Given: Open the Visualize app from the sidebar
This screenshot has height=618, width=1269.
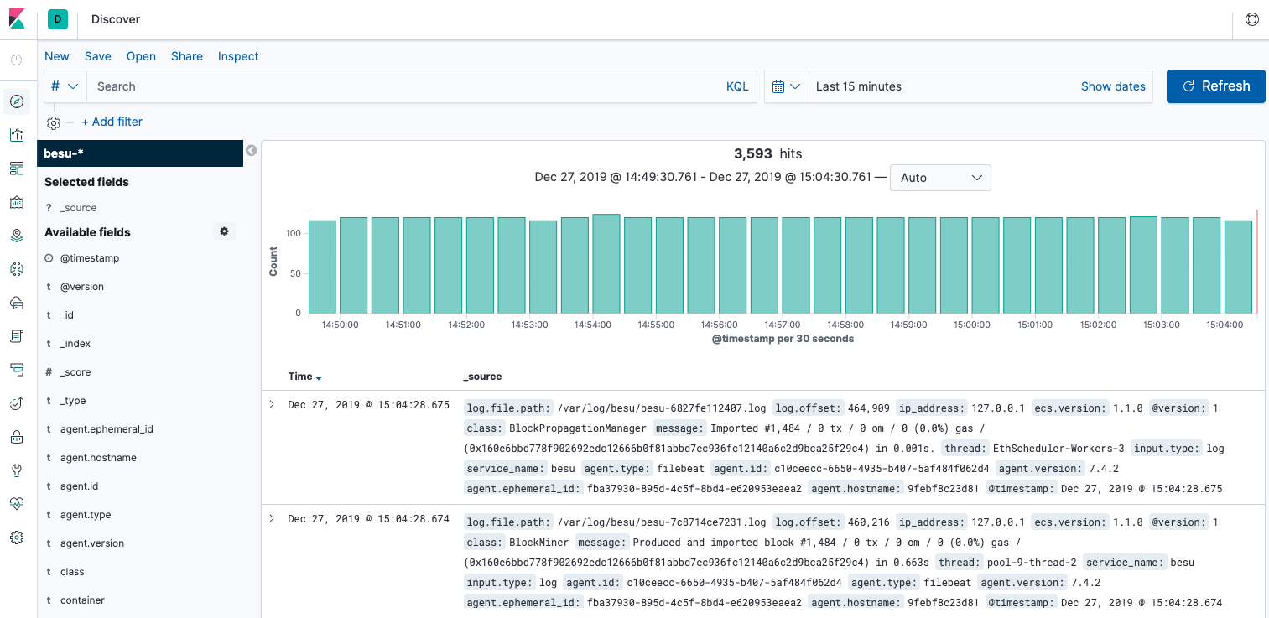Looking at the screenshot, I should click(x=17, y=135).
